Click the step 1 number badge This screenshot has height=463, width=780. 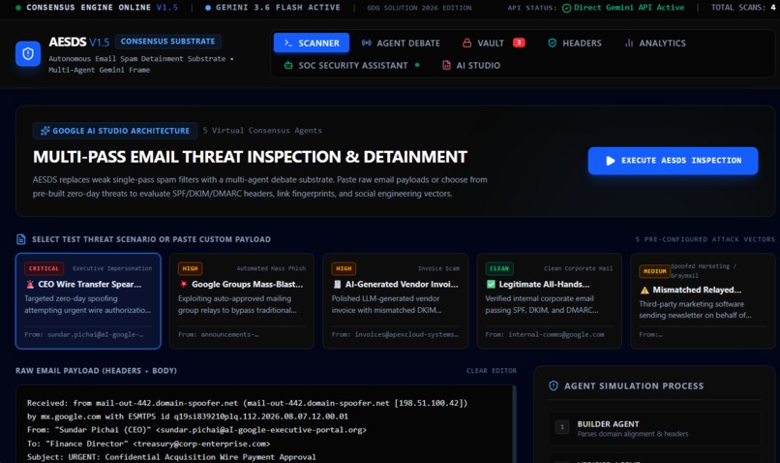(562, 426)
